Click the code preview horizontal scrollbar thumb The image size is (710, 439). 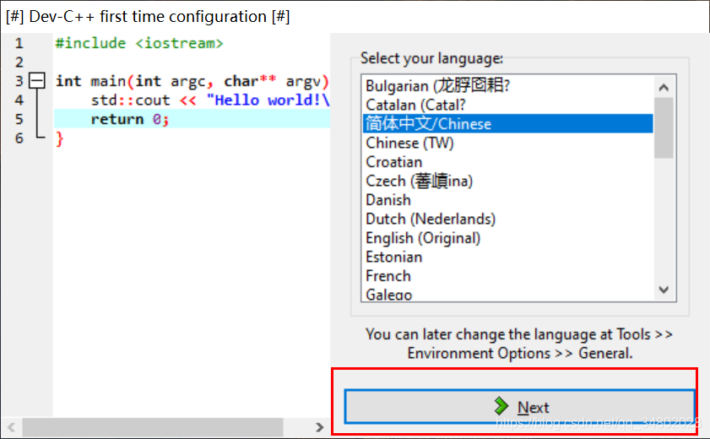point(153,427)
